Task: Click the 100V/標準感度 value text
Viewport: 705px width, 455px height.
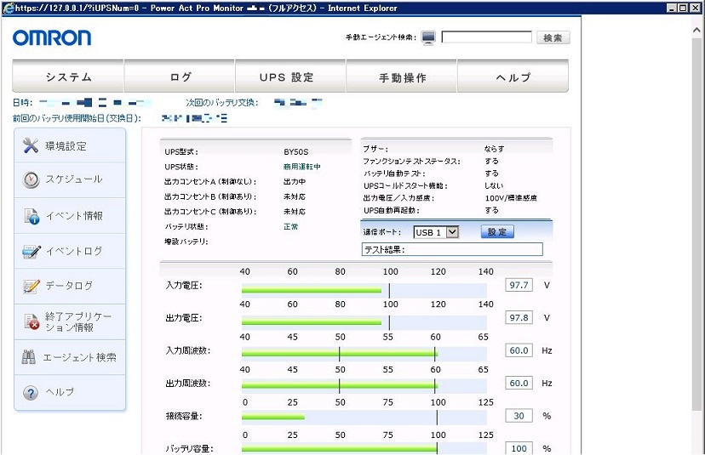Action: coord(511,198)
